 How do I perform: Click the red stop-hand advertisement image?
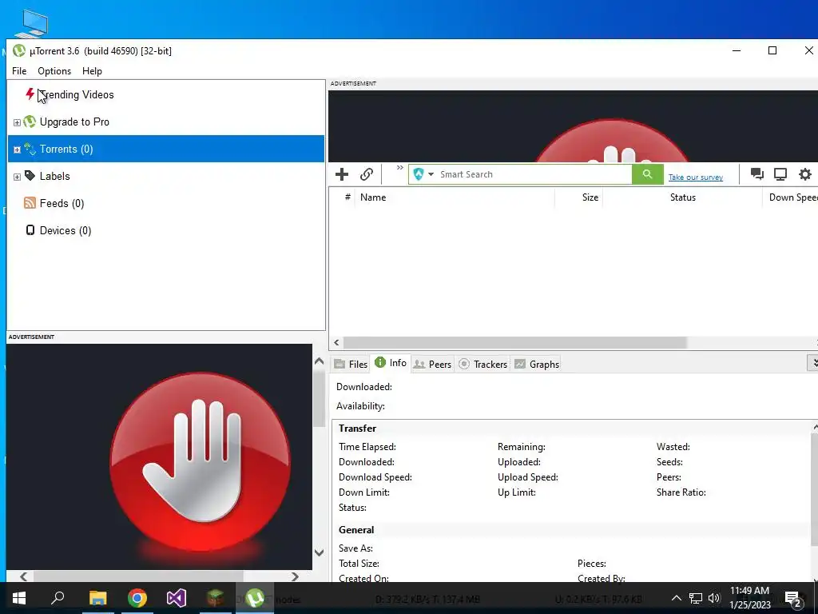(x=159, y=457)
